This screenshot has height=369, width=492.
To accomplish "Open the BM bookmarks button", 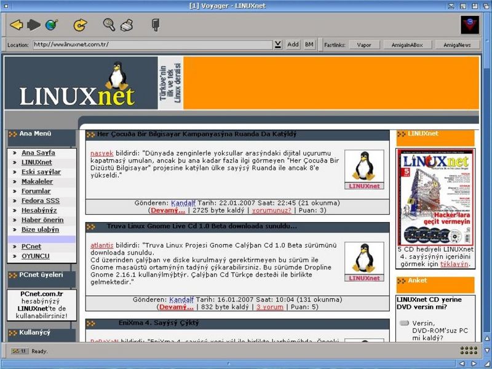I will pos(309,44).
